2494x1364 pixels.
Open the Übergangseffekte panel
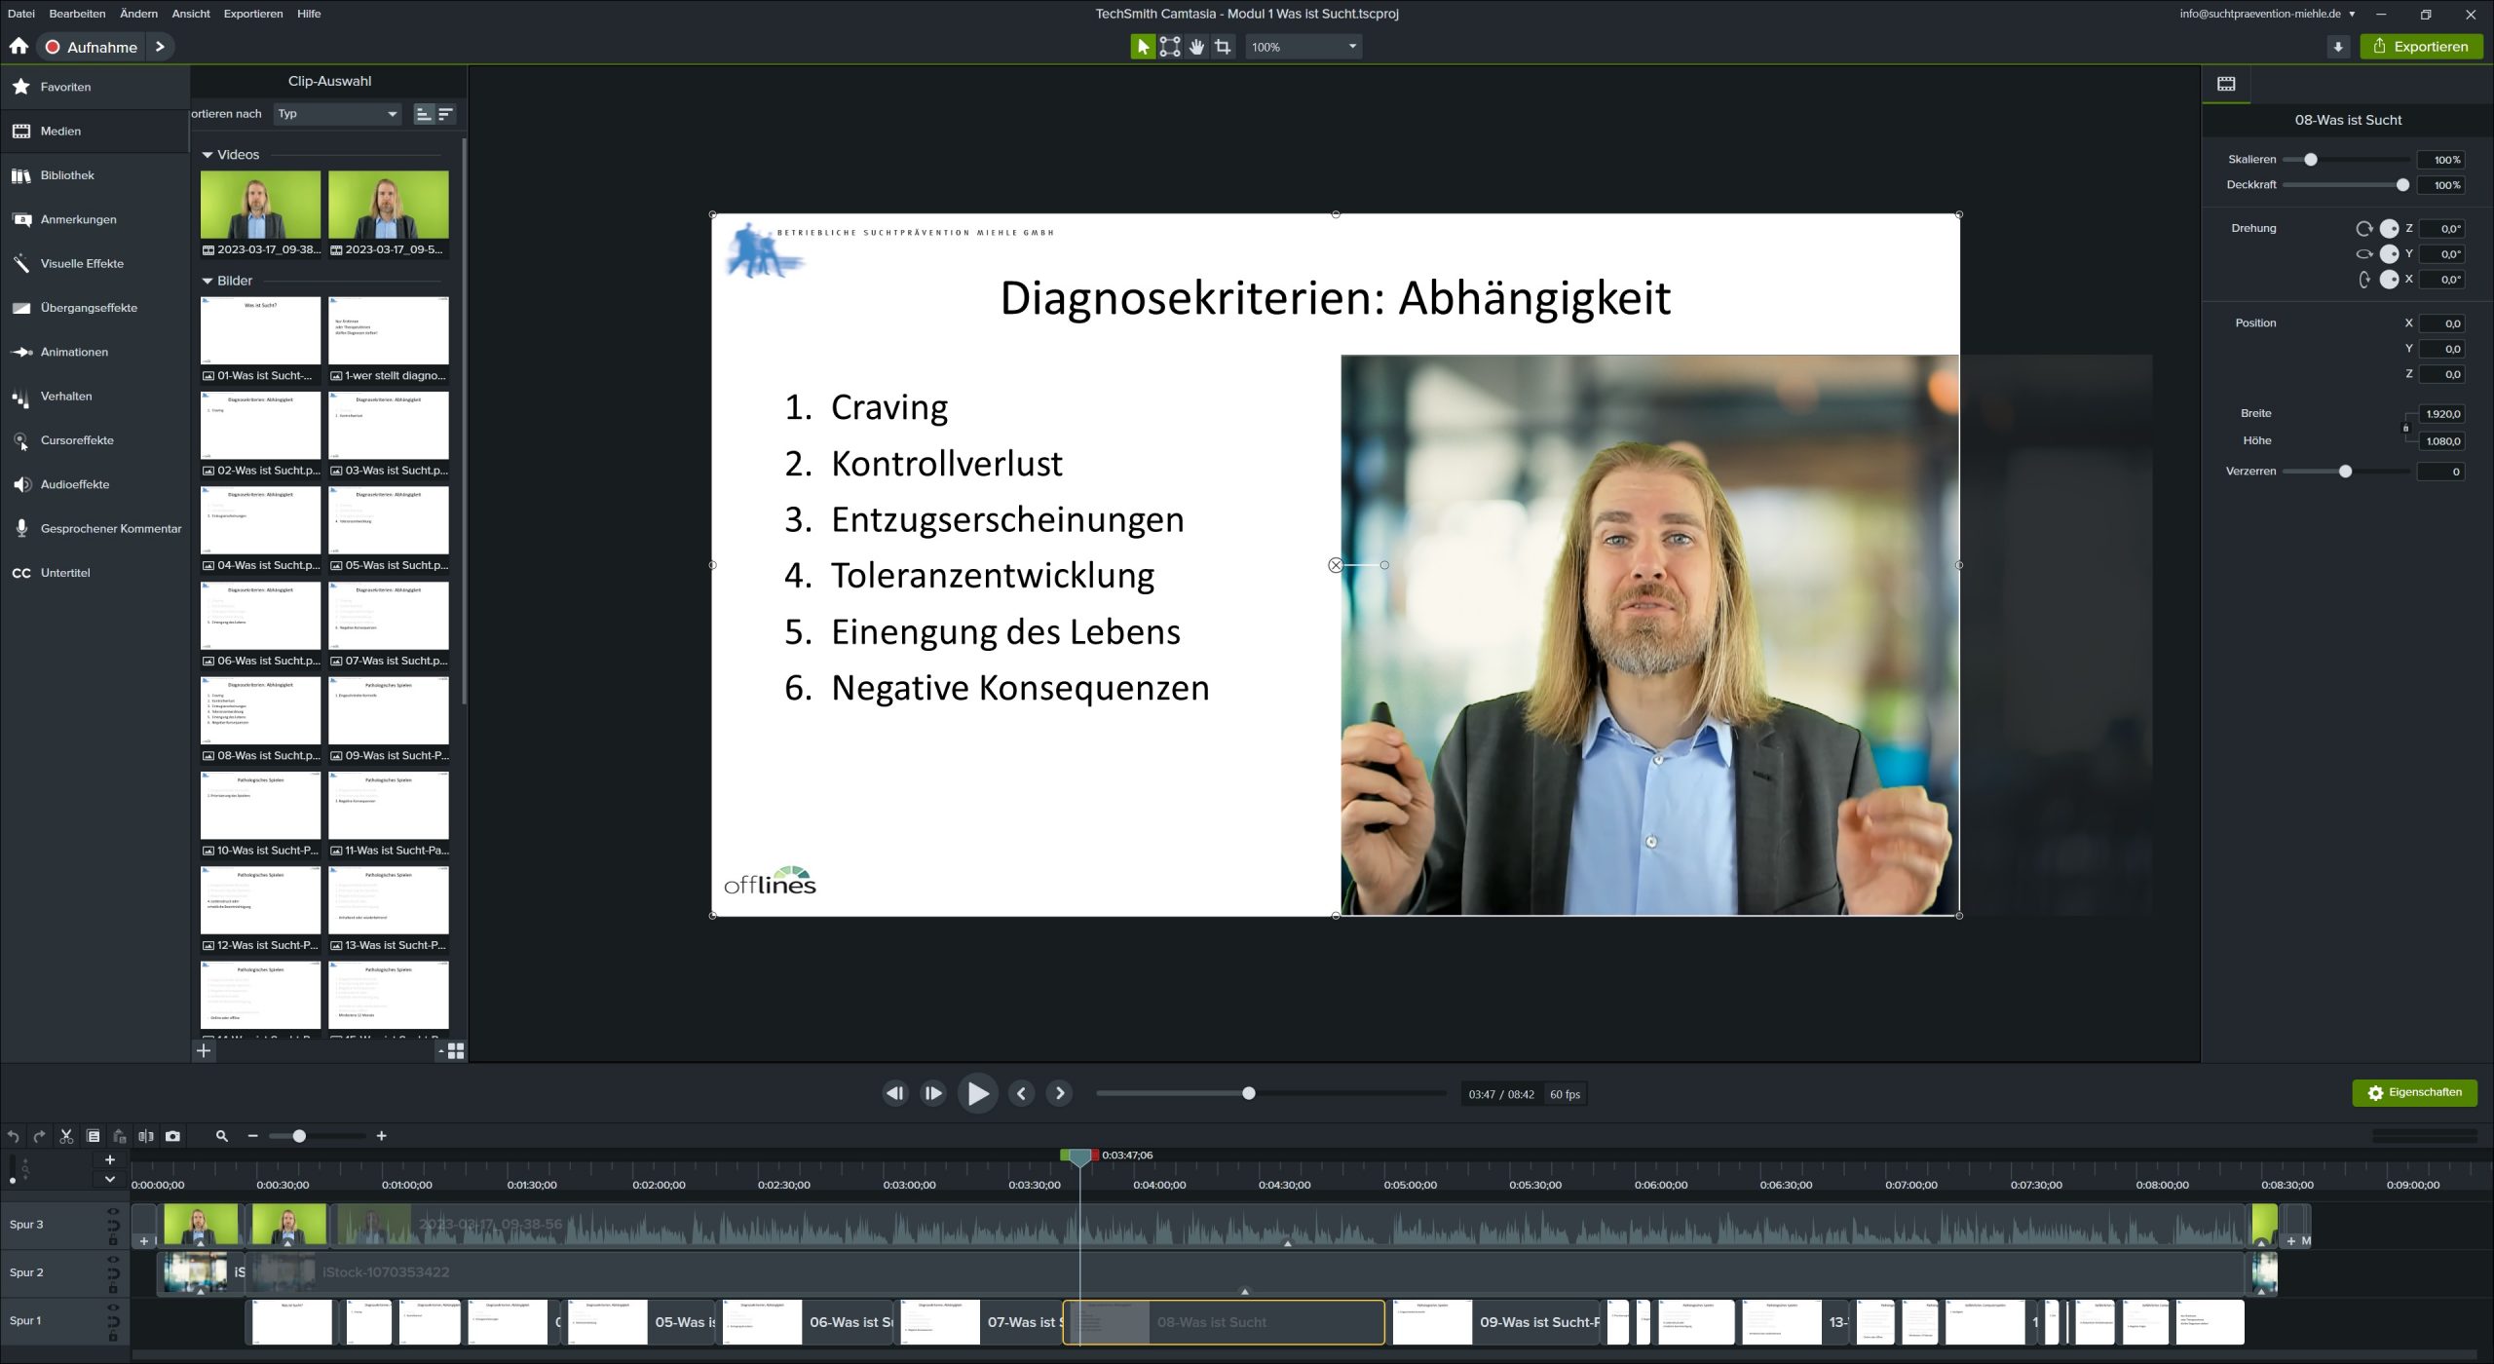tap(88, 307)
